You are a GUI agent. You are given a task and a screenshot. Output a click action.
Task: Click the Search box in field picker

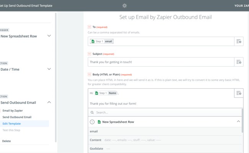point(165,112)
